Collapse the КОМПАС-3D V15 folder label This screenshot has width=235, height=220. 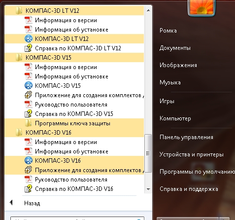(48, 58)
